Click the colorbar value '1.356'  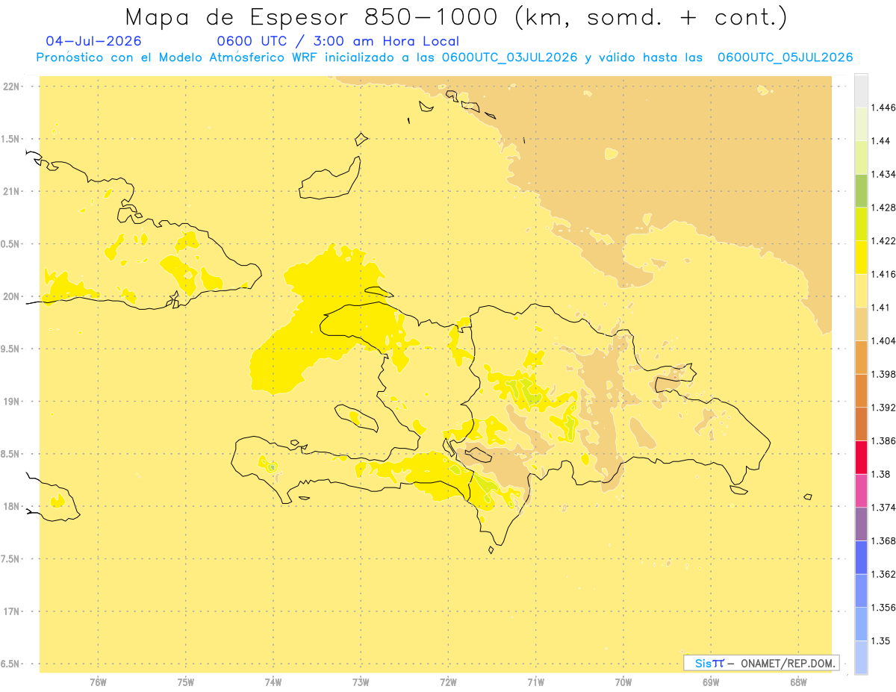coord(883,608)
